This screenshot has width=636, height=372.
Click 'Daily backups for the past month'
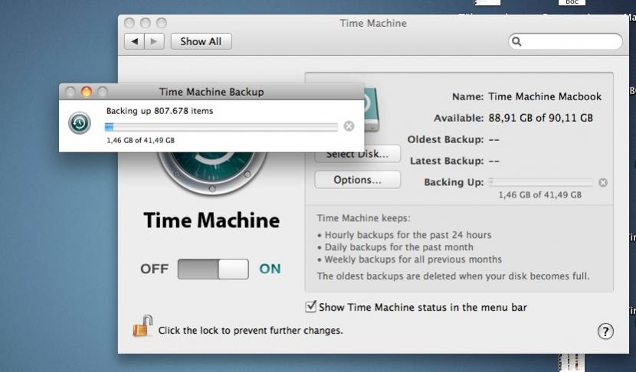click(x=398, y=247)
